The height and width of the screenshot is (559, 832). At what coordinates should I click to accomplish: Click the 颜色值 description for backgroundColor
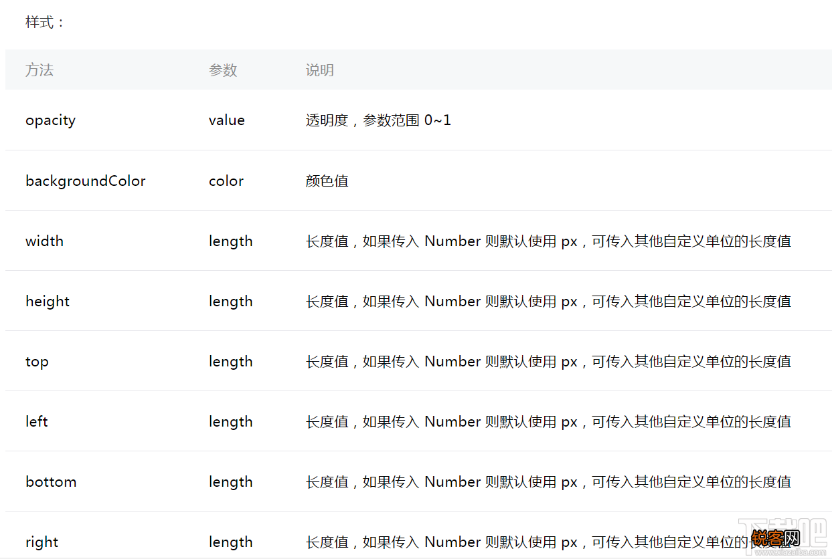click(x=327, y=181)
